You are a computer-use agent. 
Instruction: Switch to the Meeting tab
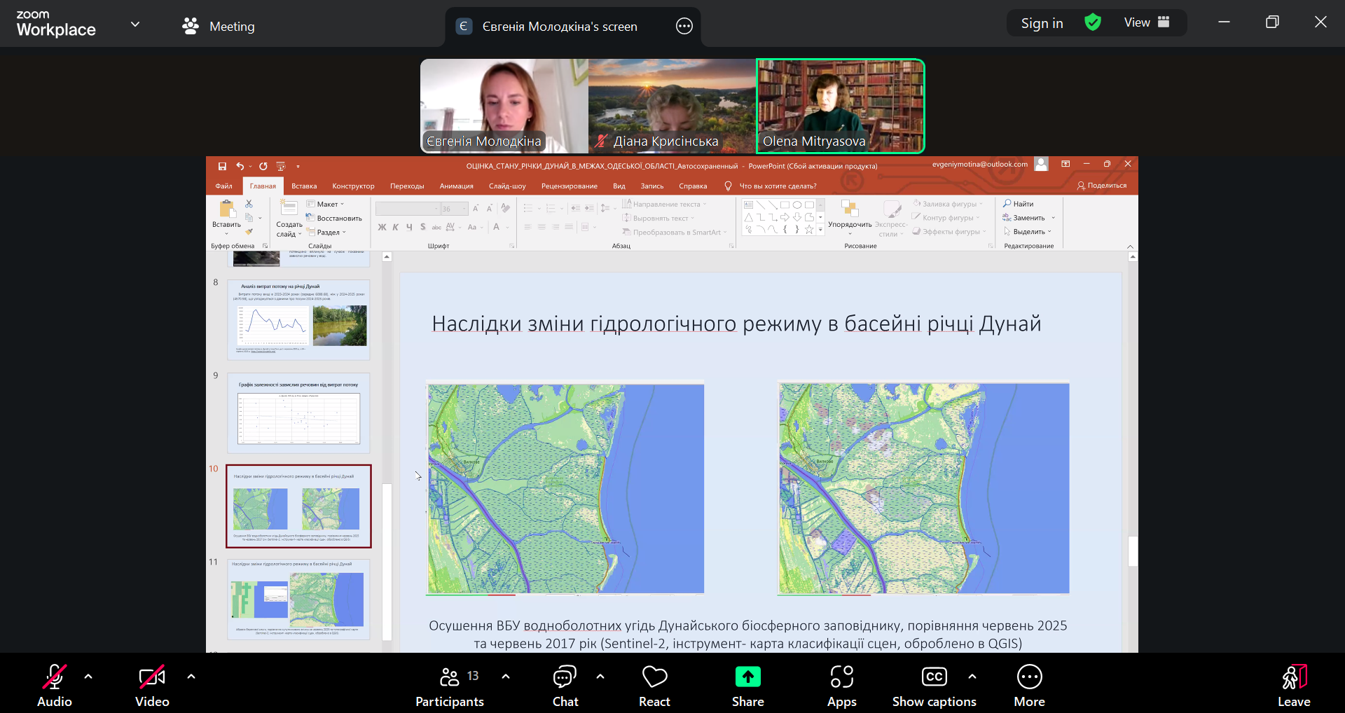(219, 27)
